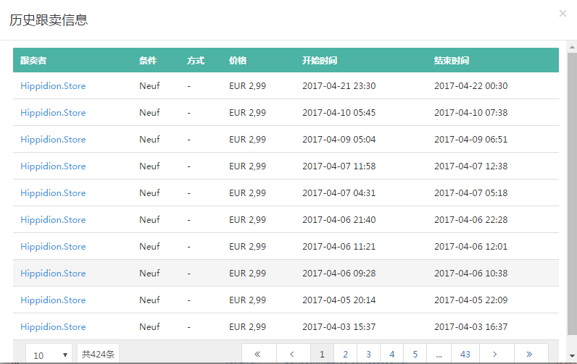Viewport: 577px width, 364px height.
Task: Open Hippidion.Store link started 2017-04-06 21:40
Action: pos(53,220)
